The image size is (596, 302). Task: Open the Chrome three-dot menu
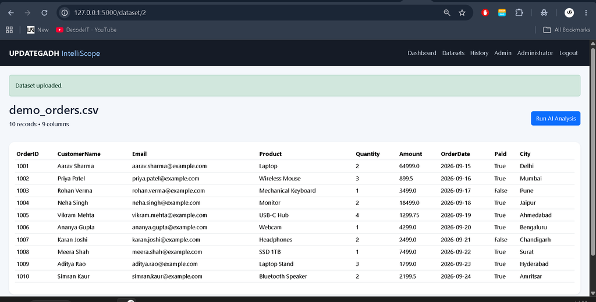[586, 13]
